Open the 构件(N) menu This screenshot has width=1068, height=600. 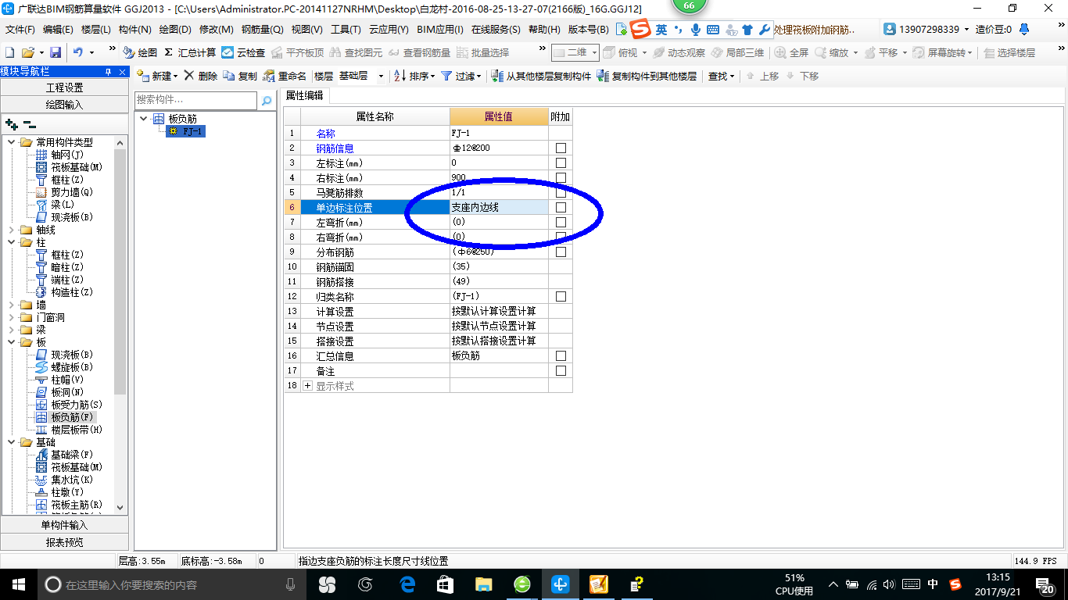point(135,30)
